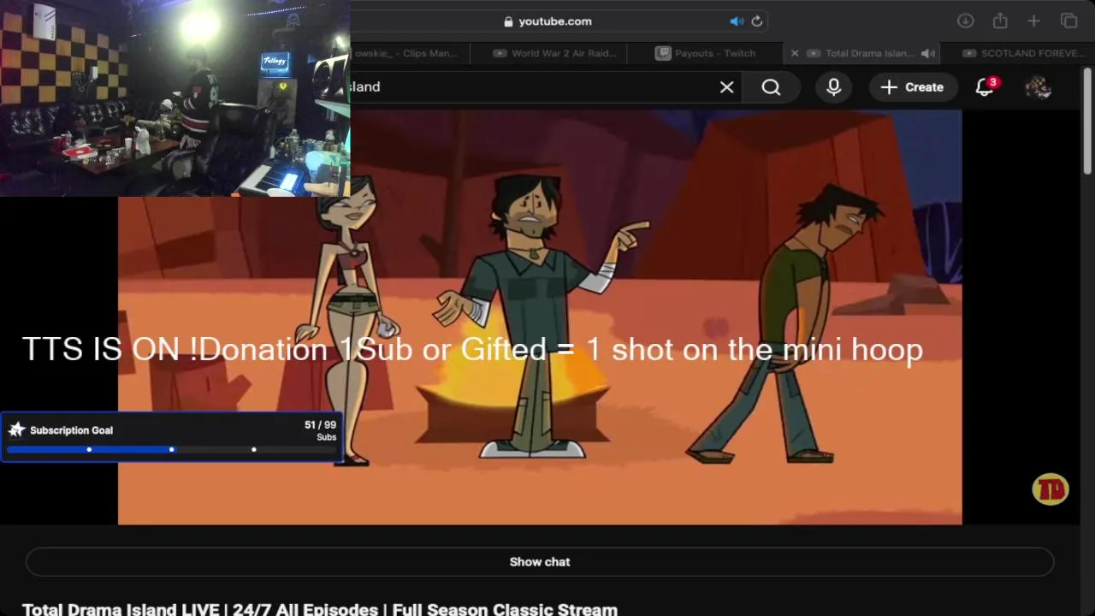Click the Total Drama Island video player
This screenshot has width=1095, height=616.
pyautogui.click(x=540, y=317)
